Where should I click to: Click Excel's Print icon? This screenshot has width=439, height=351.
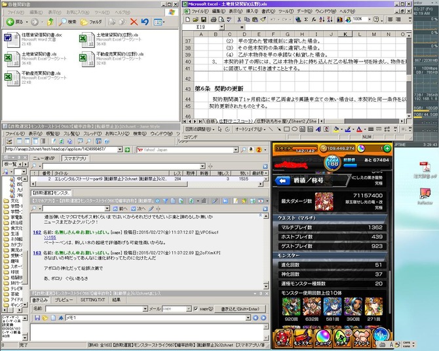click(214, 19)
